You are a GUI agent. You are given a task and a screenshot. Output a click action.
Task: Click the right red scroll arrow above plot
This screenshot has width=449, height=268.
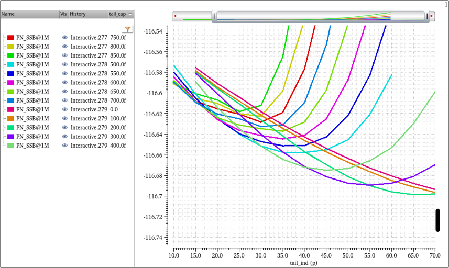431,16
